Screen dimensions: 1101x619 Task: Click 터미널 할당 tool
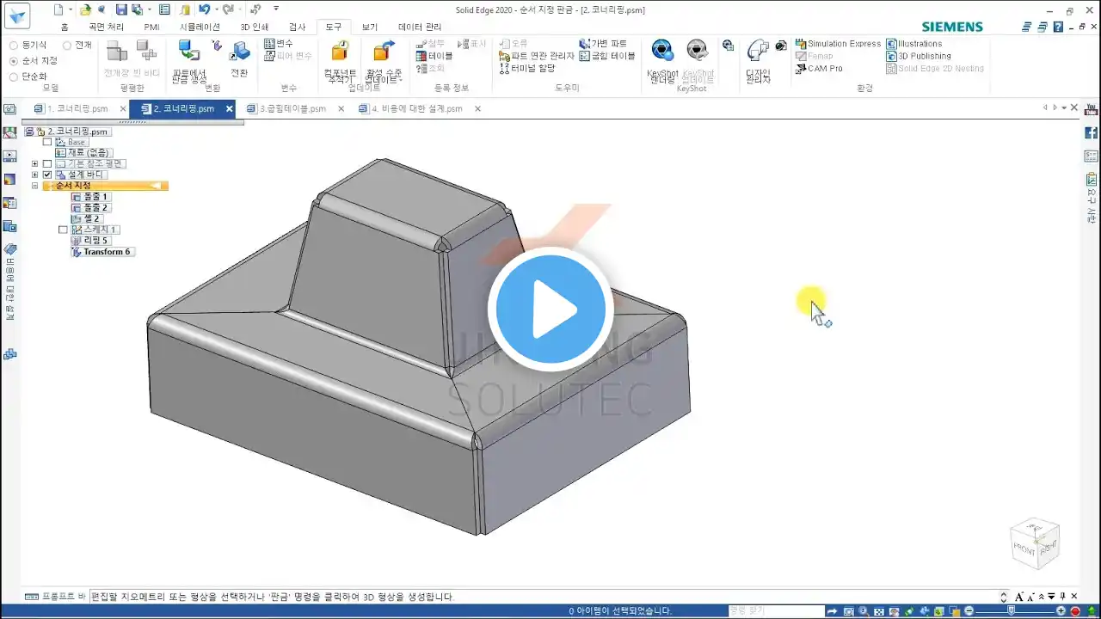coord(527,68)
